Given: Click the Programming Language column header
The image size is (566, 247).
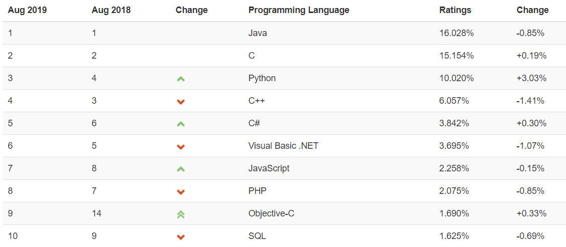Looking at the screenshot, I should (x=298, y=10).
